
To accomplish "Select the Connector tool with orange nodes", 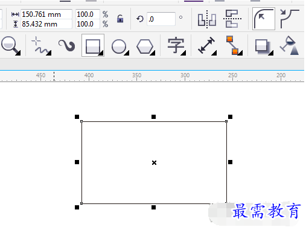I will (234, 45).
